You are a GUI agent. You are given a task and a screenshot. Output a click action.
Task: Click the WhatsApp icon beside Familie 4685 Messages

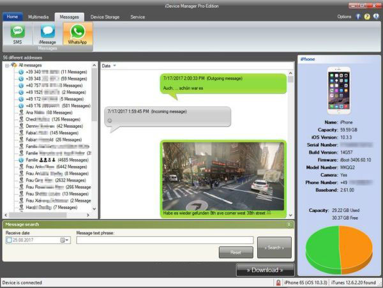click(x=21, y=160)
